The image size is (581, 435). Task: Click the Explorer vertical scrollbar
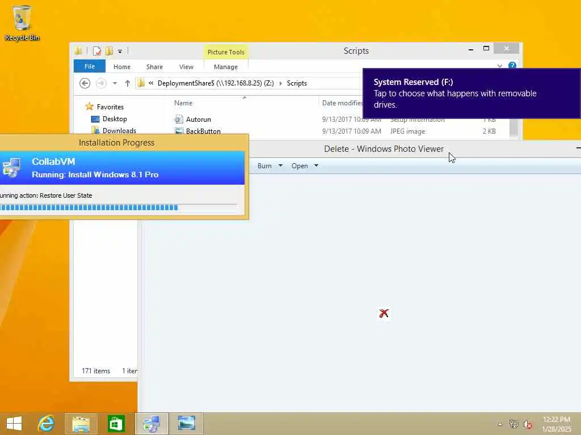[513, 127]
